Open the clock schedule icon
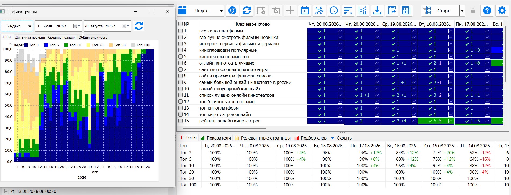Screen dimensions: 511x195 click(x=334, y=11)
